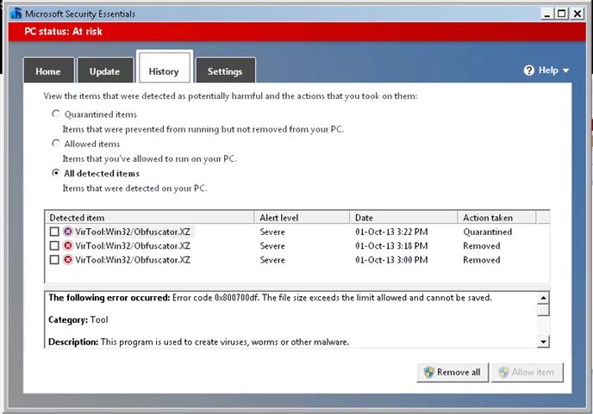Screen dimensions: 593x414
Task: Open the Home tab
Action: pyautogui.click(x=48, y=71)
